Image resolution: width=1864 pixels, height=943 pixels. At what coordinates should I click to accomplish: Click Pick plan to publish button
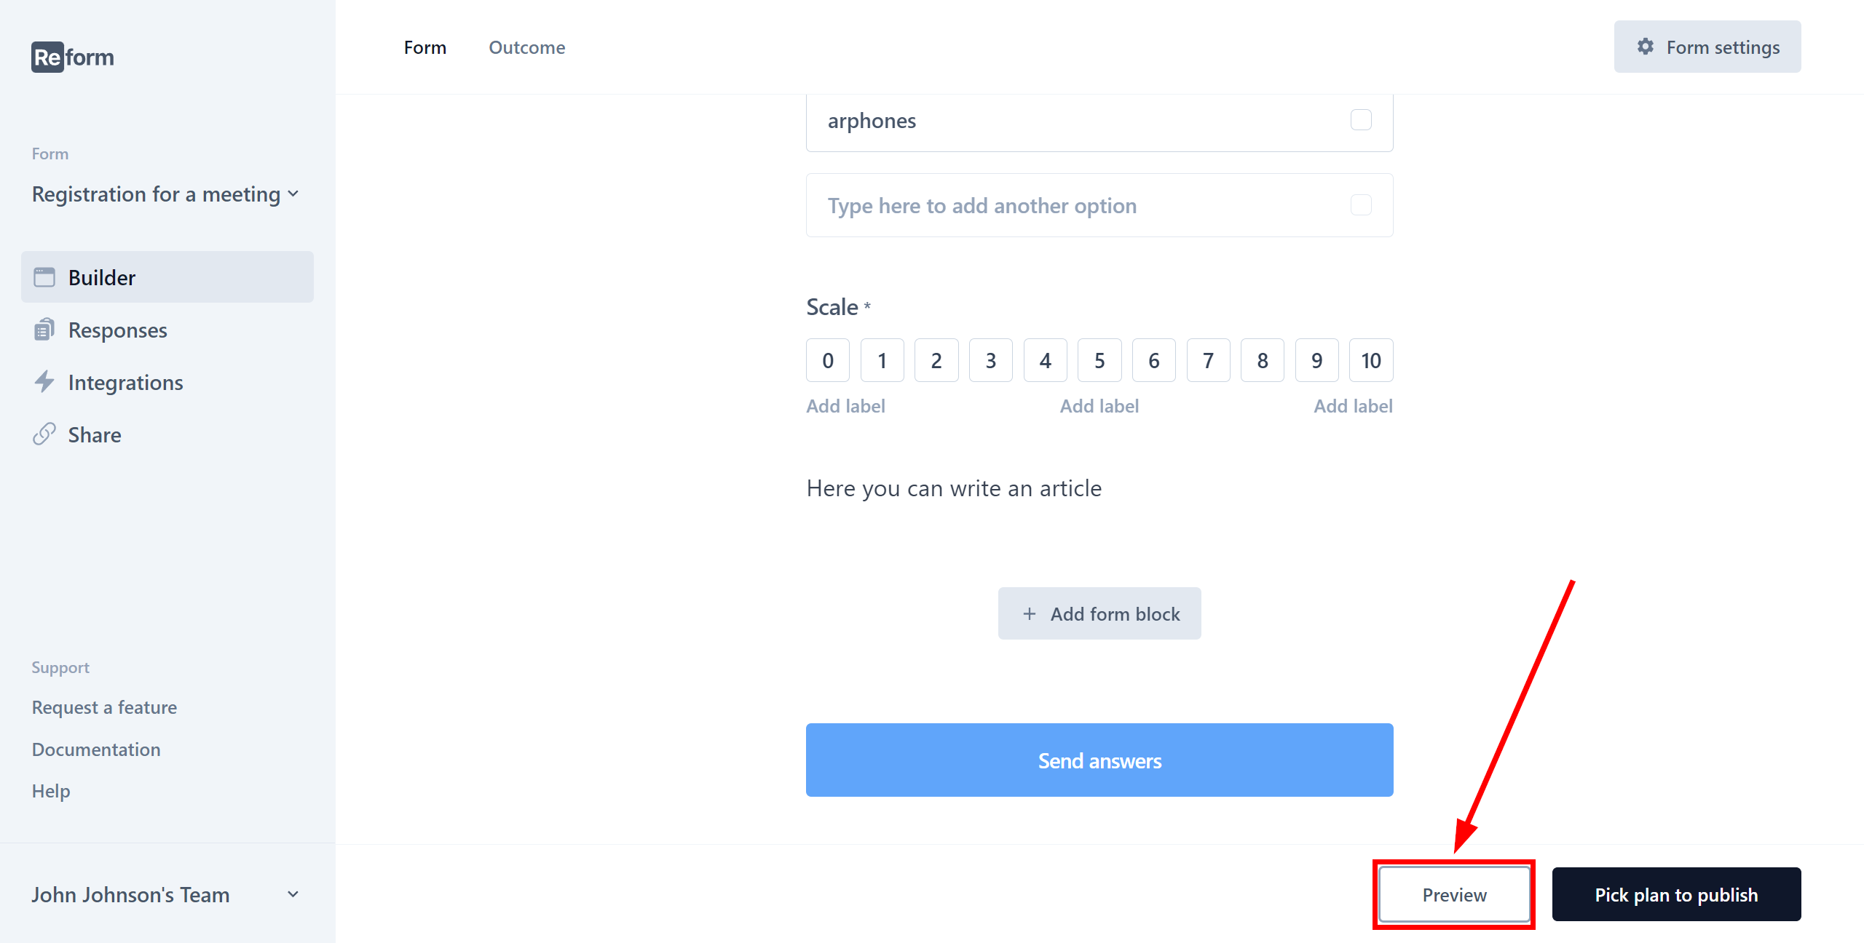tap(1676, 895)
